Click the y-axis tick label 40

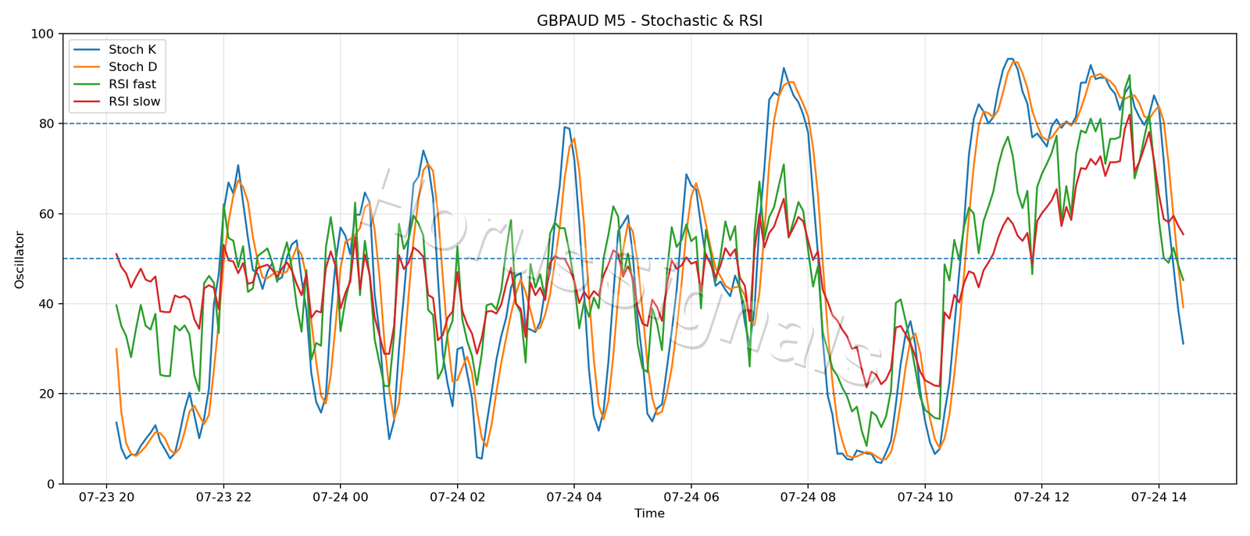pos(46,304)
